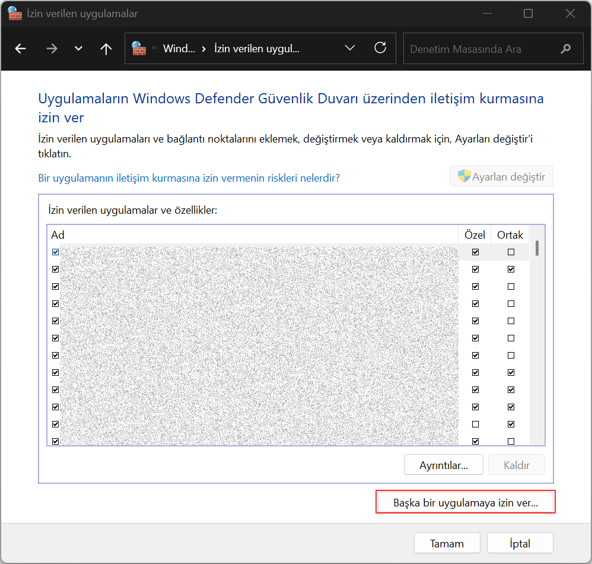Select the Wind... breadcrumb item
This screenshot has width=592, height=564.
[x=179, y=49]
